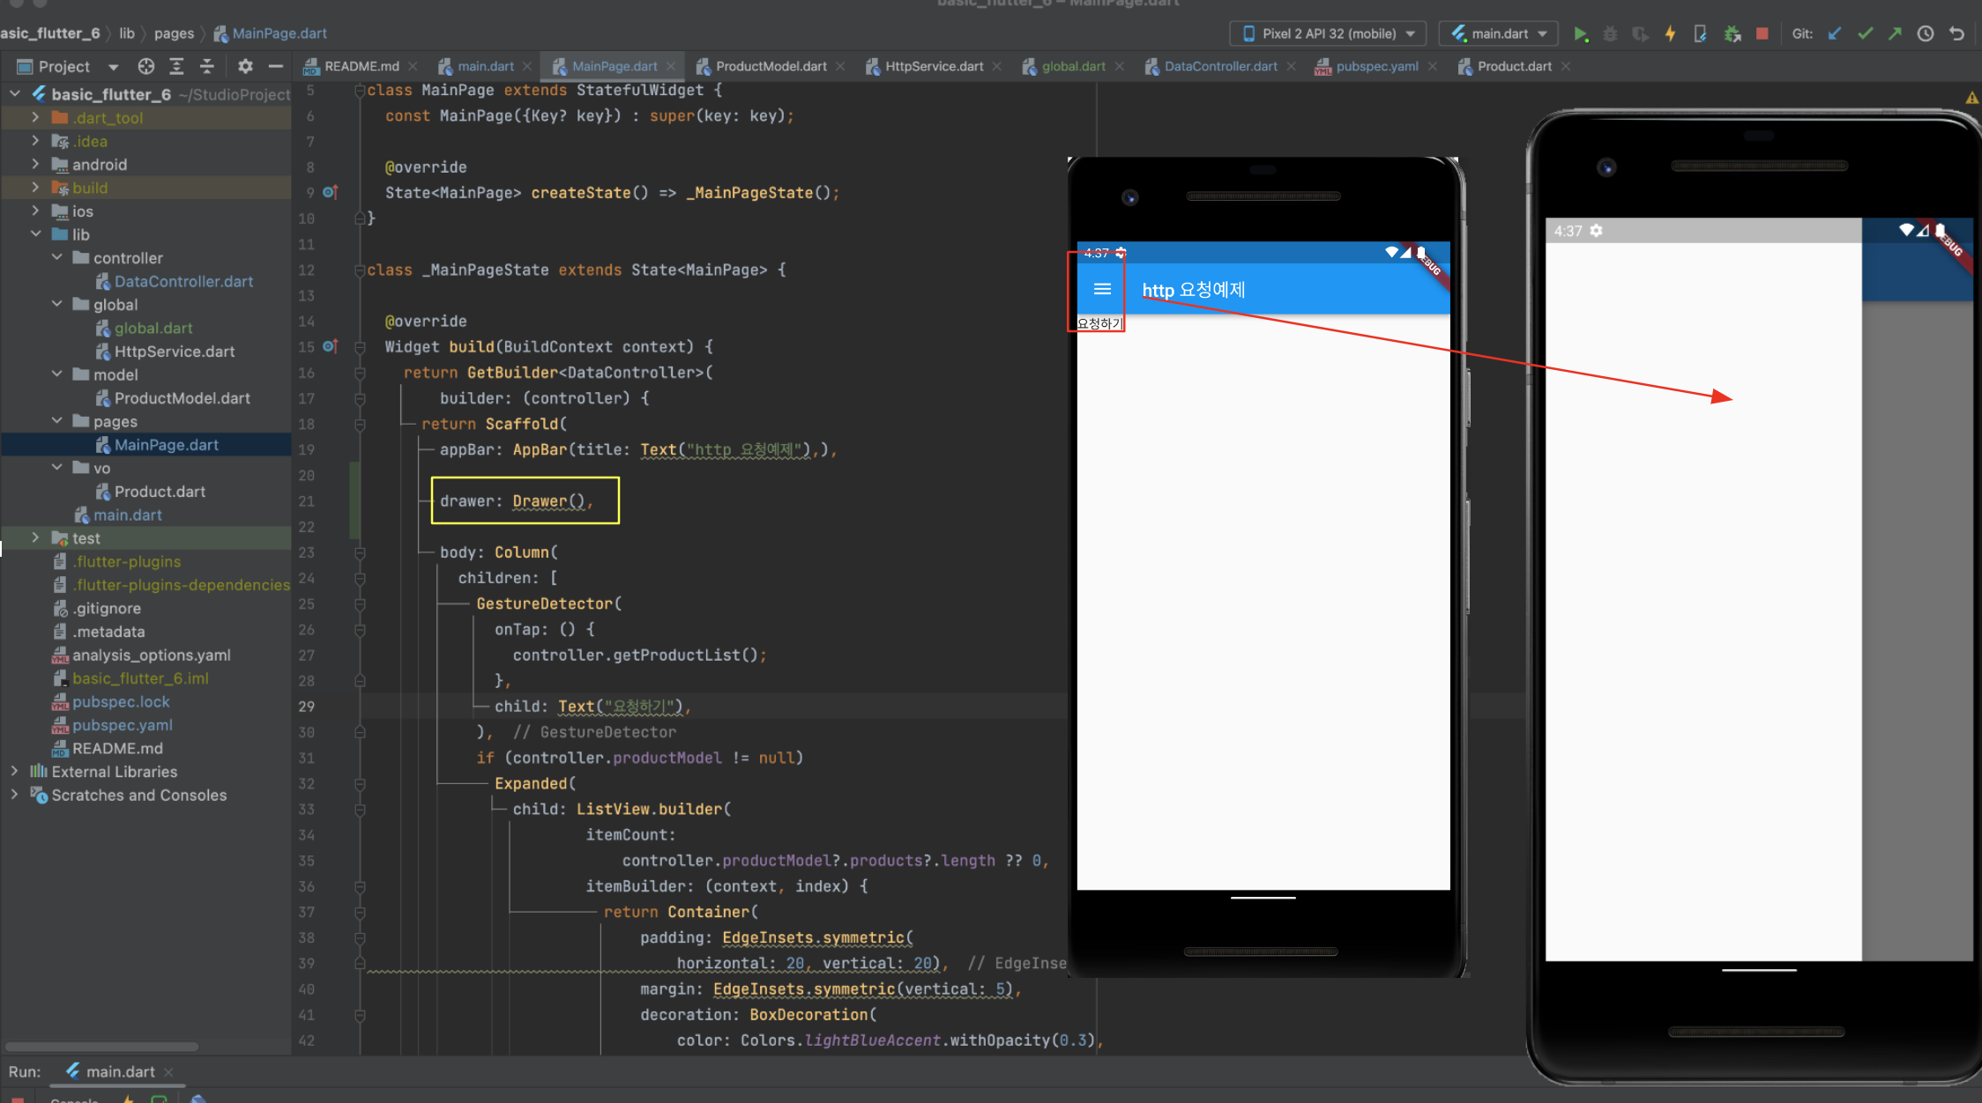1982x1103 pixels.
Task: Trigger Flutter Hot Reload lightning icon
Action: [1670, 34]
